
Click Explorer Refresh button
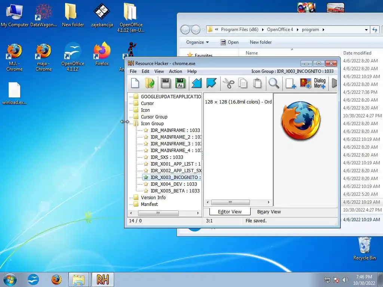point(375,30)
